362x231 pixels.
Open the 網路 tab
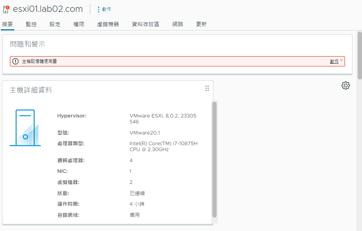tap(178, 24)
